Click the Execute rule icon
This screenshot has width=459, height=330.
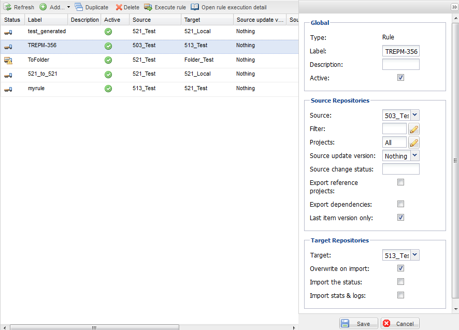click(148, 7)
